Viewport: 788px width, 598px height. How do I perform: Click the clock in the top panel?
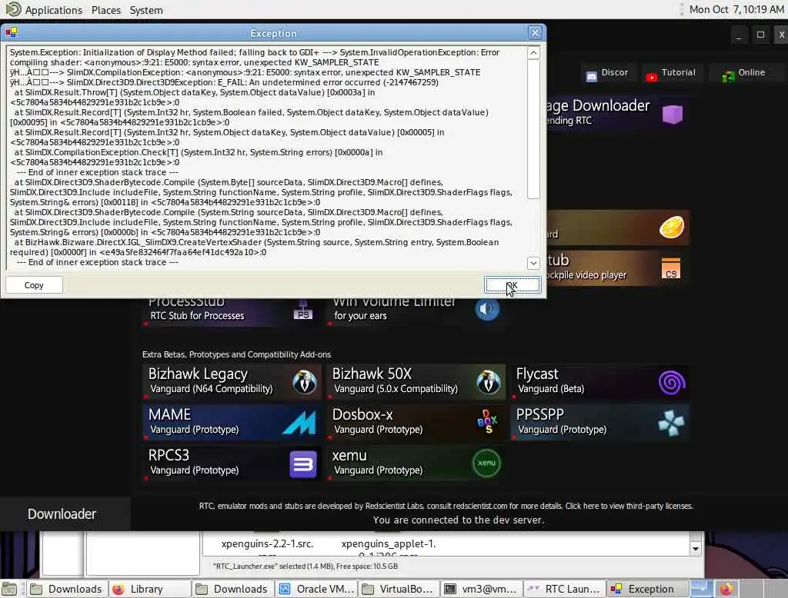[x=736, y=9]
